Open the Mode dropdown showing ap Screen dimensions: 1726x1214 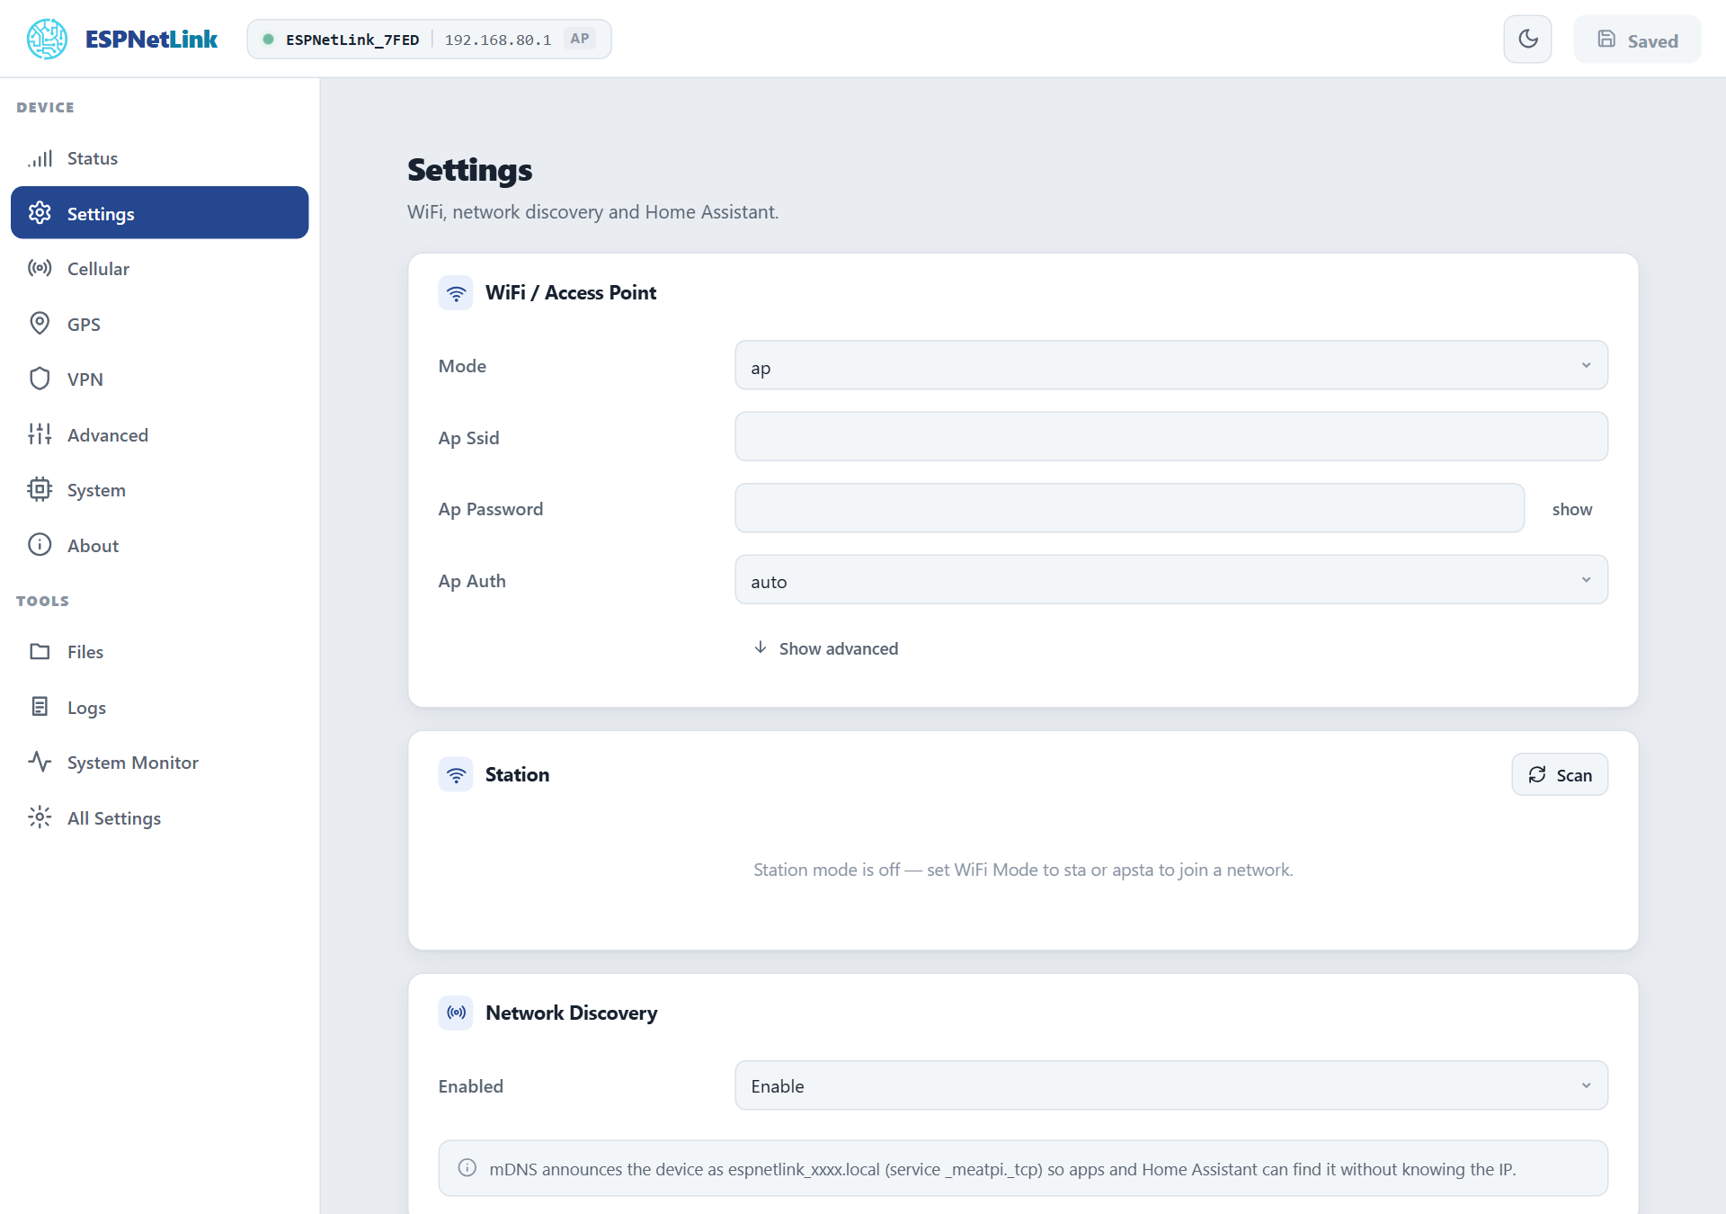1171,365
